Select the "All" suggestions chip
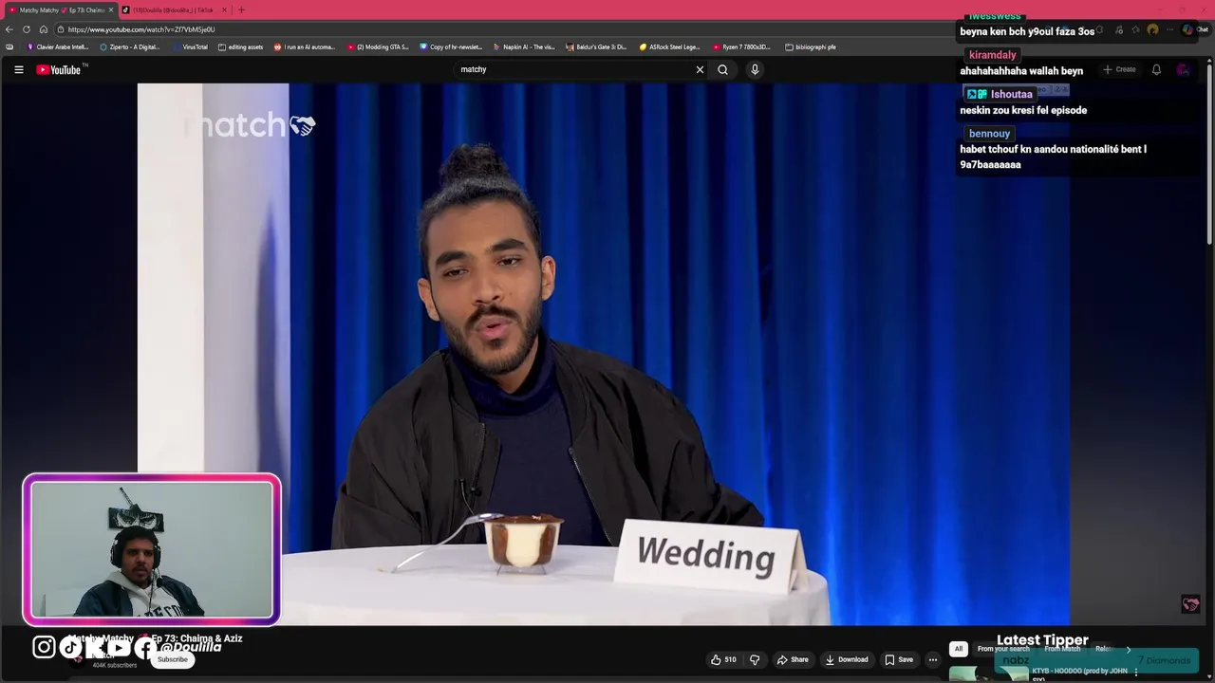 click(959, 649)
